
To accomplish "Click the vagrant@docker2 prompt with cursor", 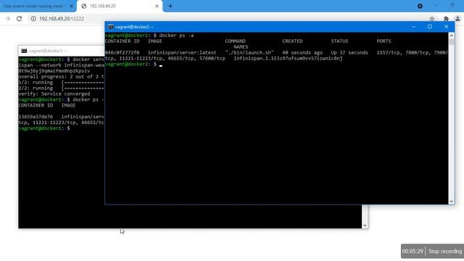I will click(133, 65).
